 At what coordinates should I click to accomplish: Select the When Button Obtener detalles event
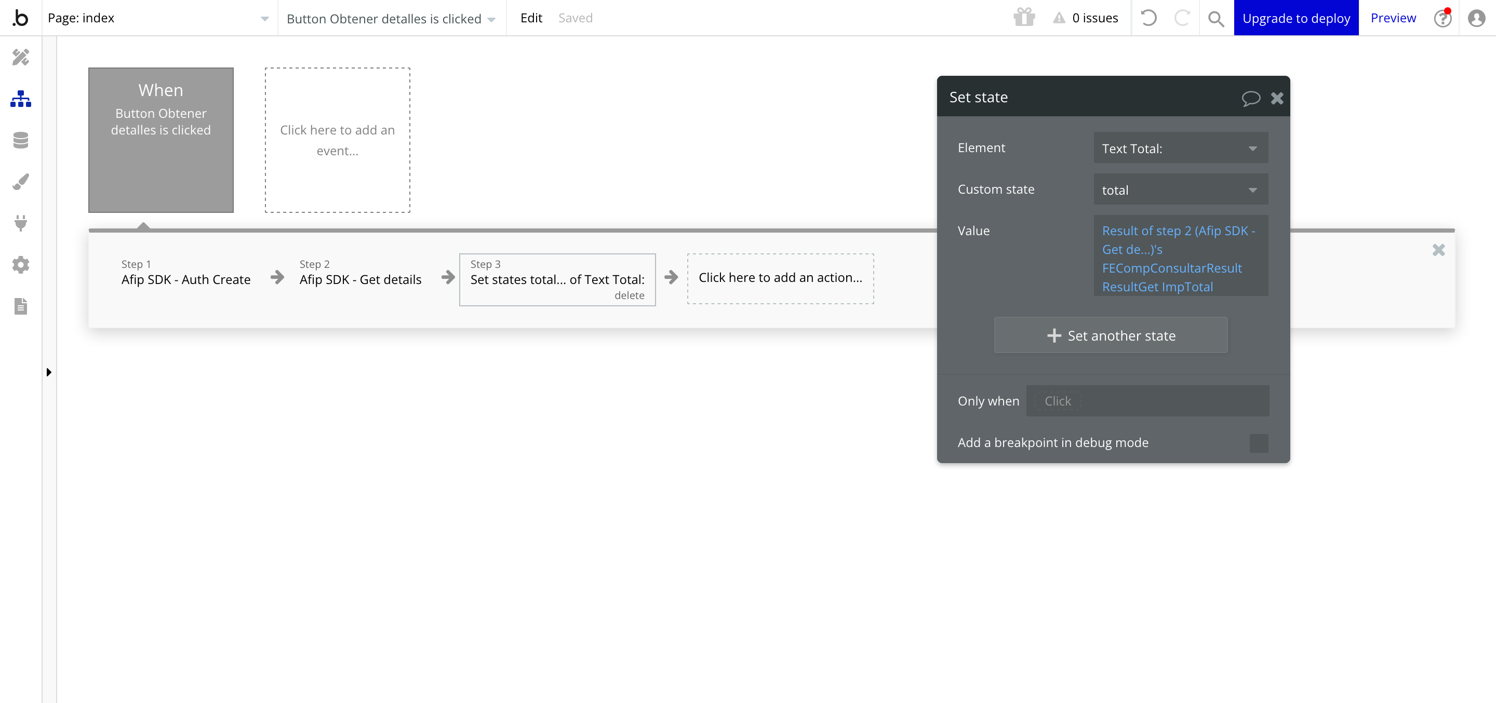tap(161, 140)
